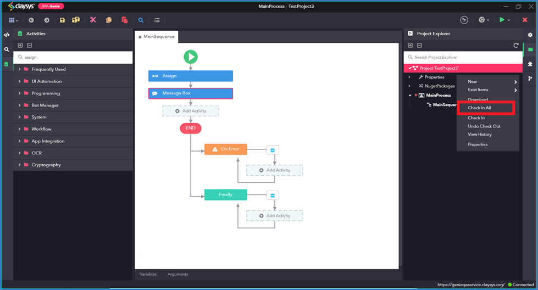This screenshot has height=290, width=538.
Task: Collapse the On Error block toggle
Action: (x=273, y=150)
